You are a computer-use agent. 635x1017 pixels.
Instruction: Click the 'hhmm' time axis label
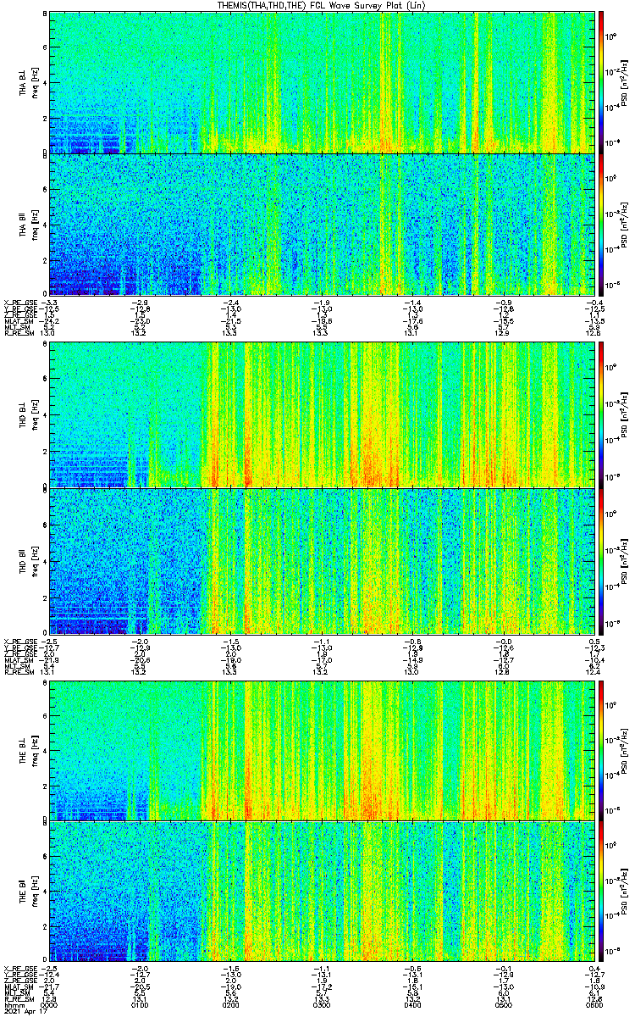[13, 1003]
